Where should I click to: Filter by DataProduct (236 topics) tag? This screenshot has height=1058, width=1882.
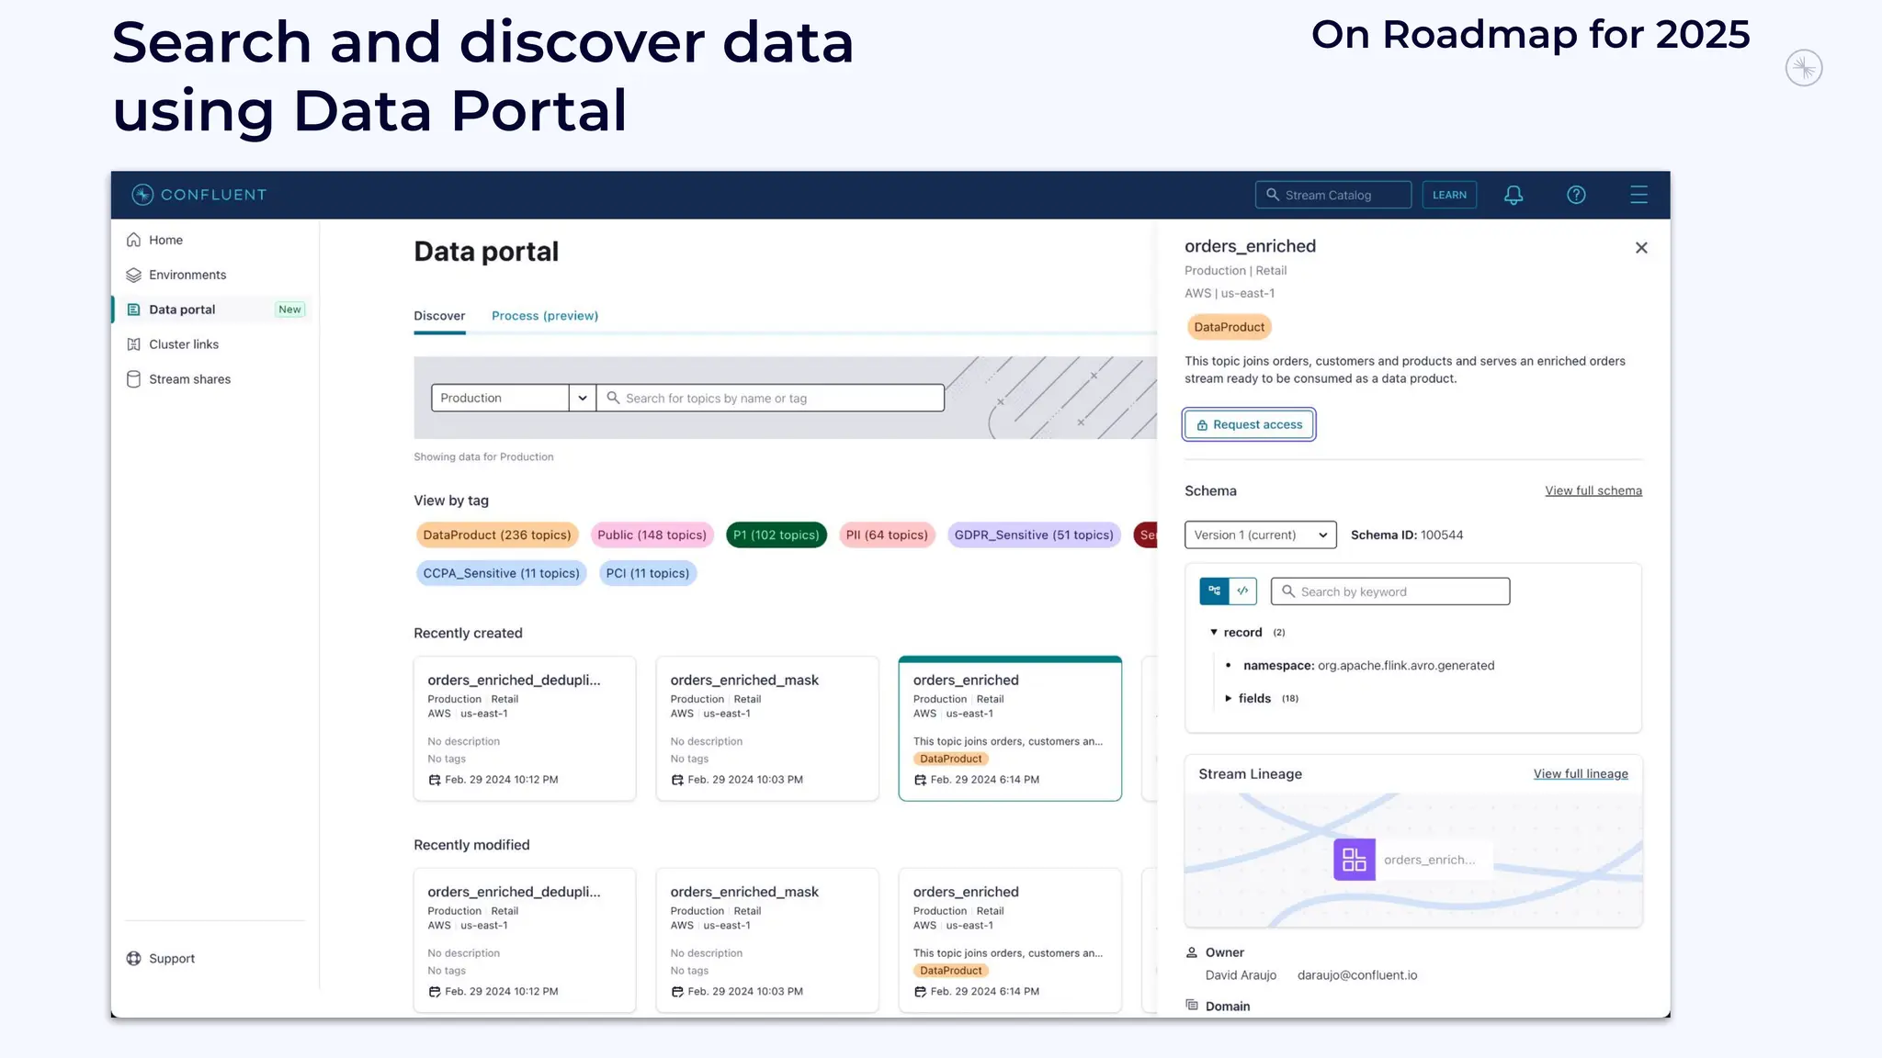point(496,535)
